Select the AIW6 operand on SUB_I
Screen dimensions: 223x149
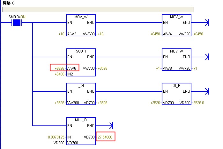(x=72, y=68)
